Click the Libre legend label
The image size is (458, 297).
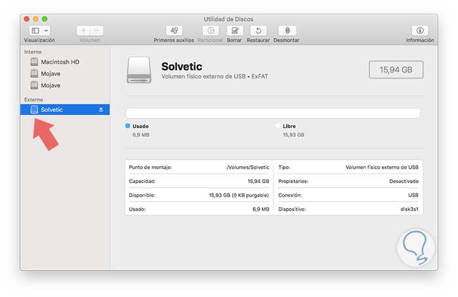pos(289,126)
